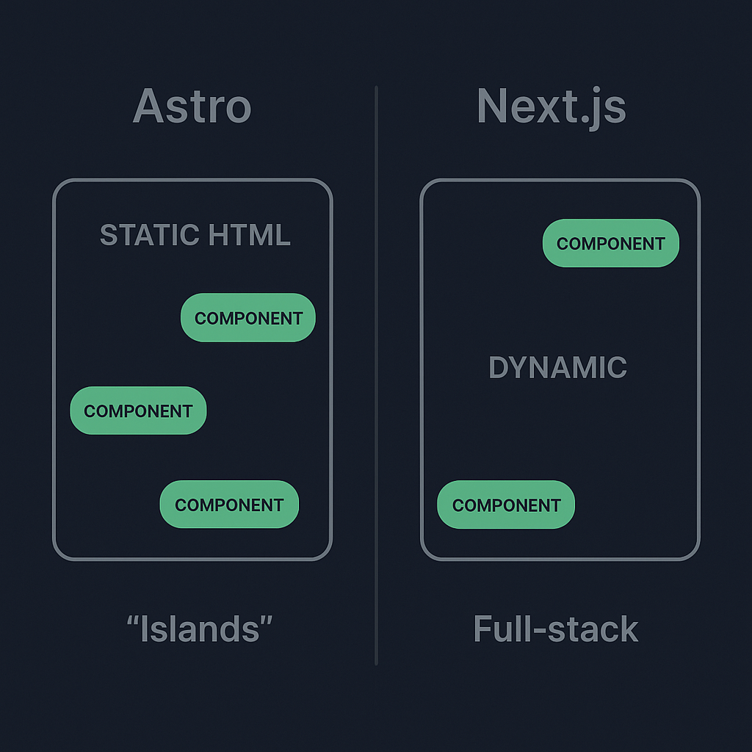Click the Next.js heading
This screenshot has height=752, width=752.
click(552, 108)
